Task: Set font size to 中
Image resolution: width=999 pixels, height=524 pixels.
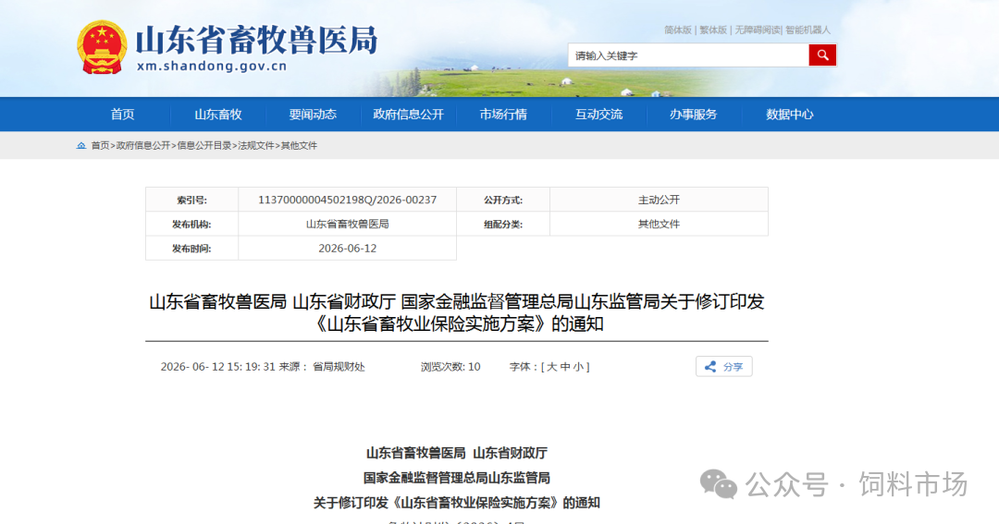Action: (565, 367)
